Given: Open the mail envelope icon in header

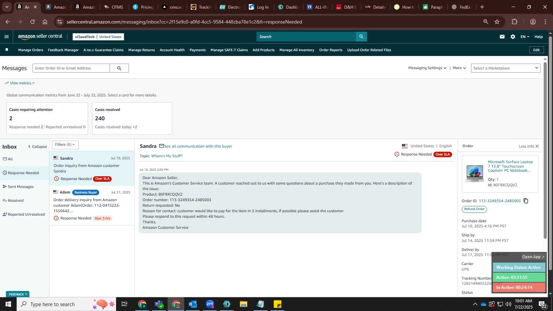Looking at the screenshot, I should point(502,37).
